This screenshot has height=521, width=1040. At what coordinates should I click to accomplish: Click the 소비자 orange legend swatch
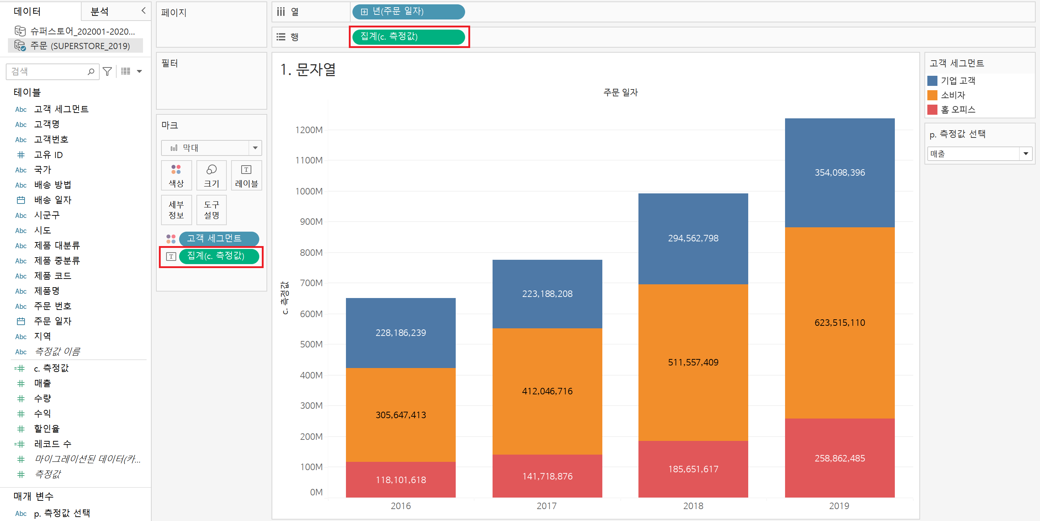[932, 95]
